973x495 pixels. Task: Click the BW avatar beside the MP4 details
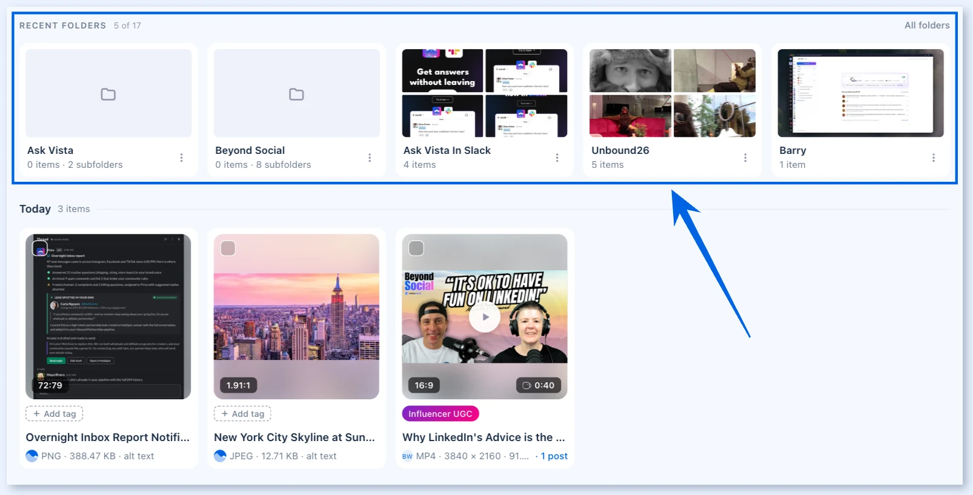(x=407, y=456)
